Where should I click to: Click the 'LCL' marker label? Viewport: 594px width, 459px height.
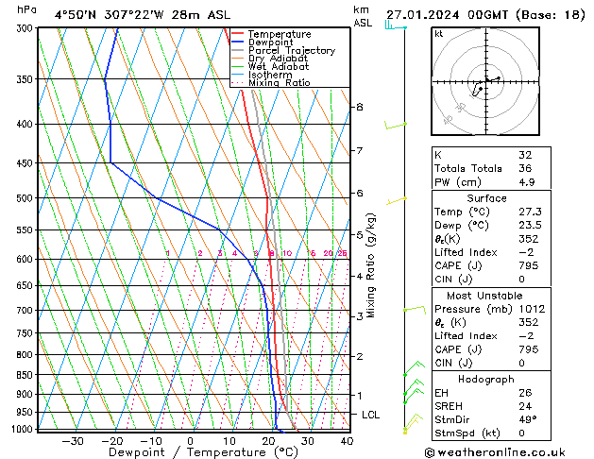(x=370, y=415)
